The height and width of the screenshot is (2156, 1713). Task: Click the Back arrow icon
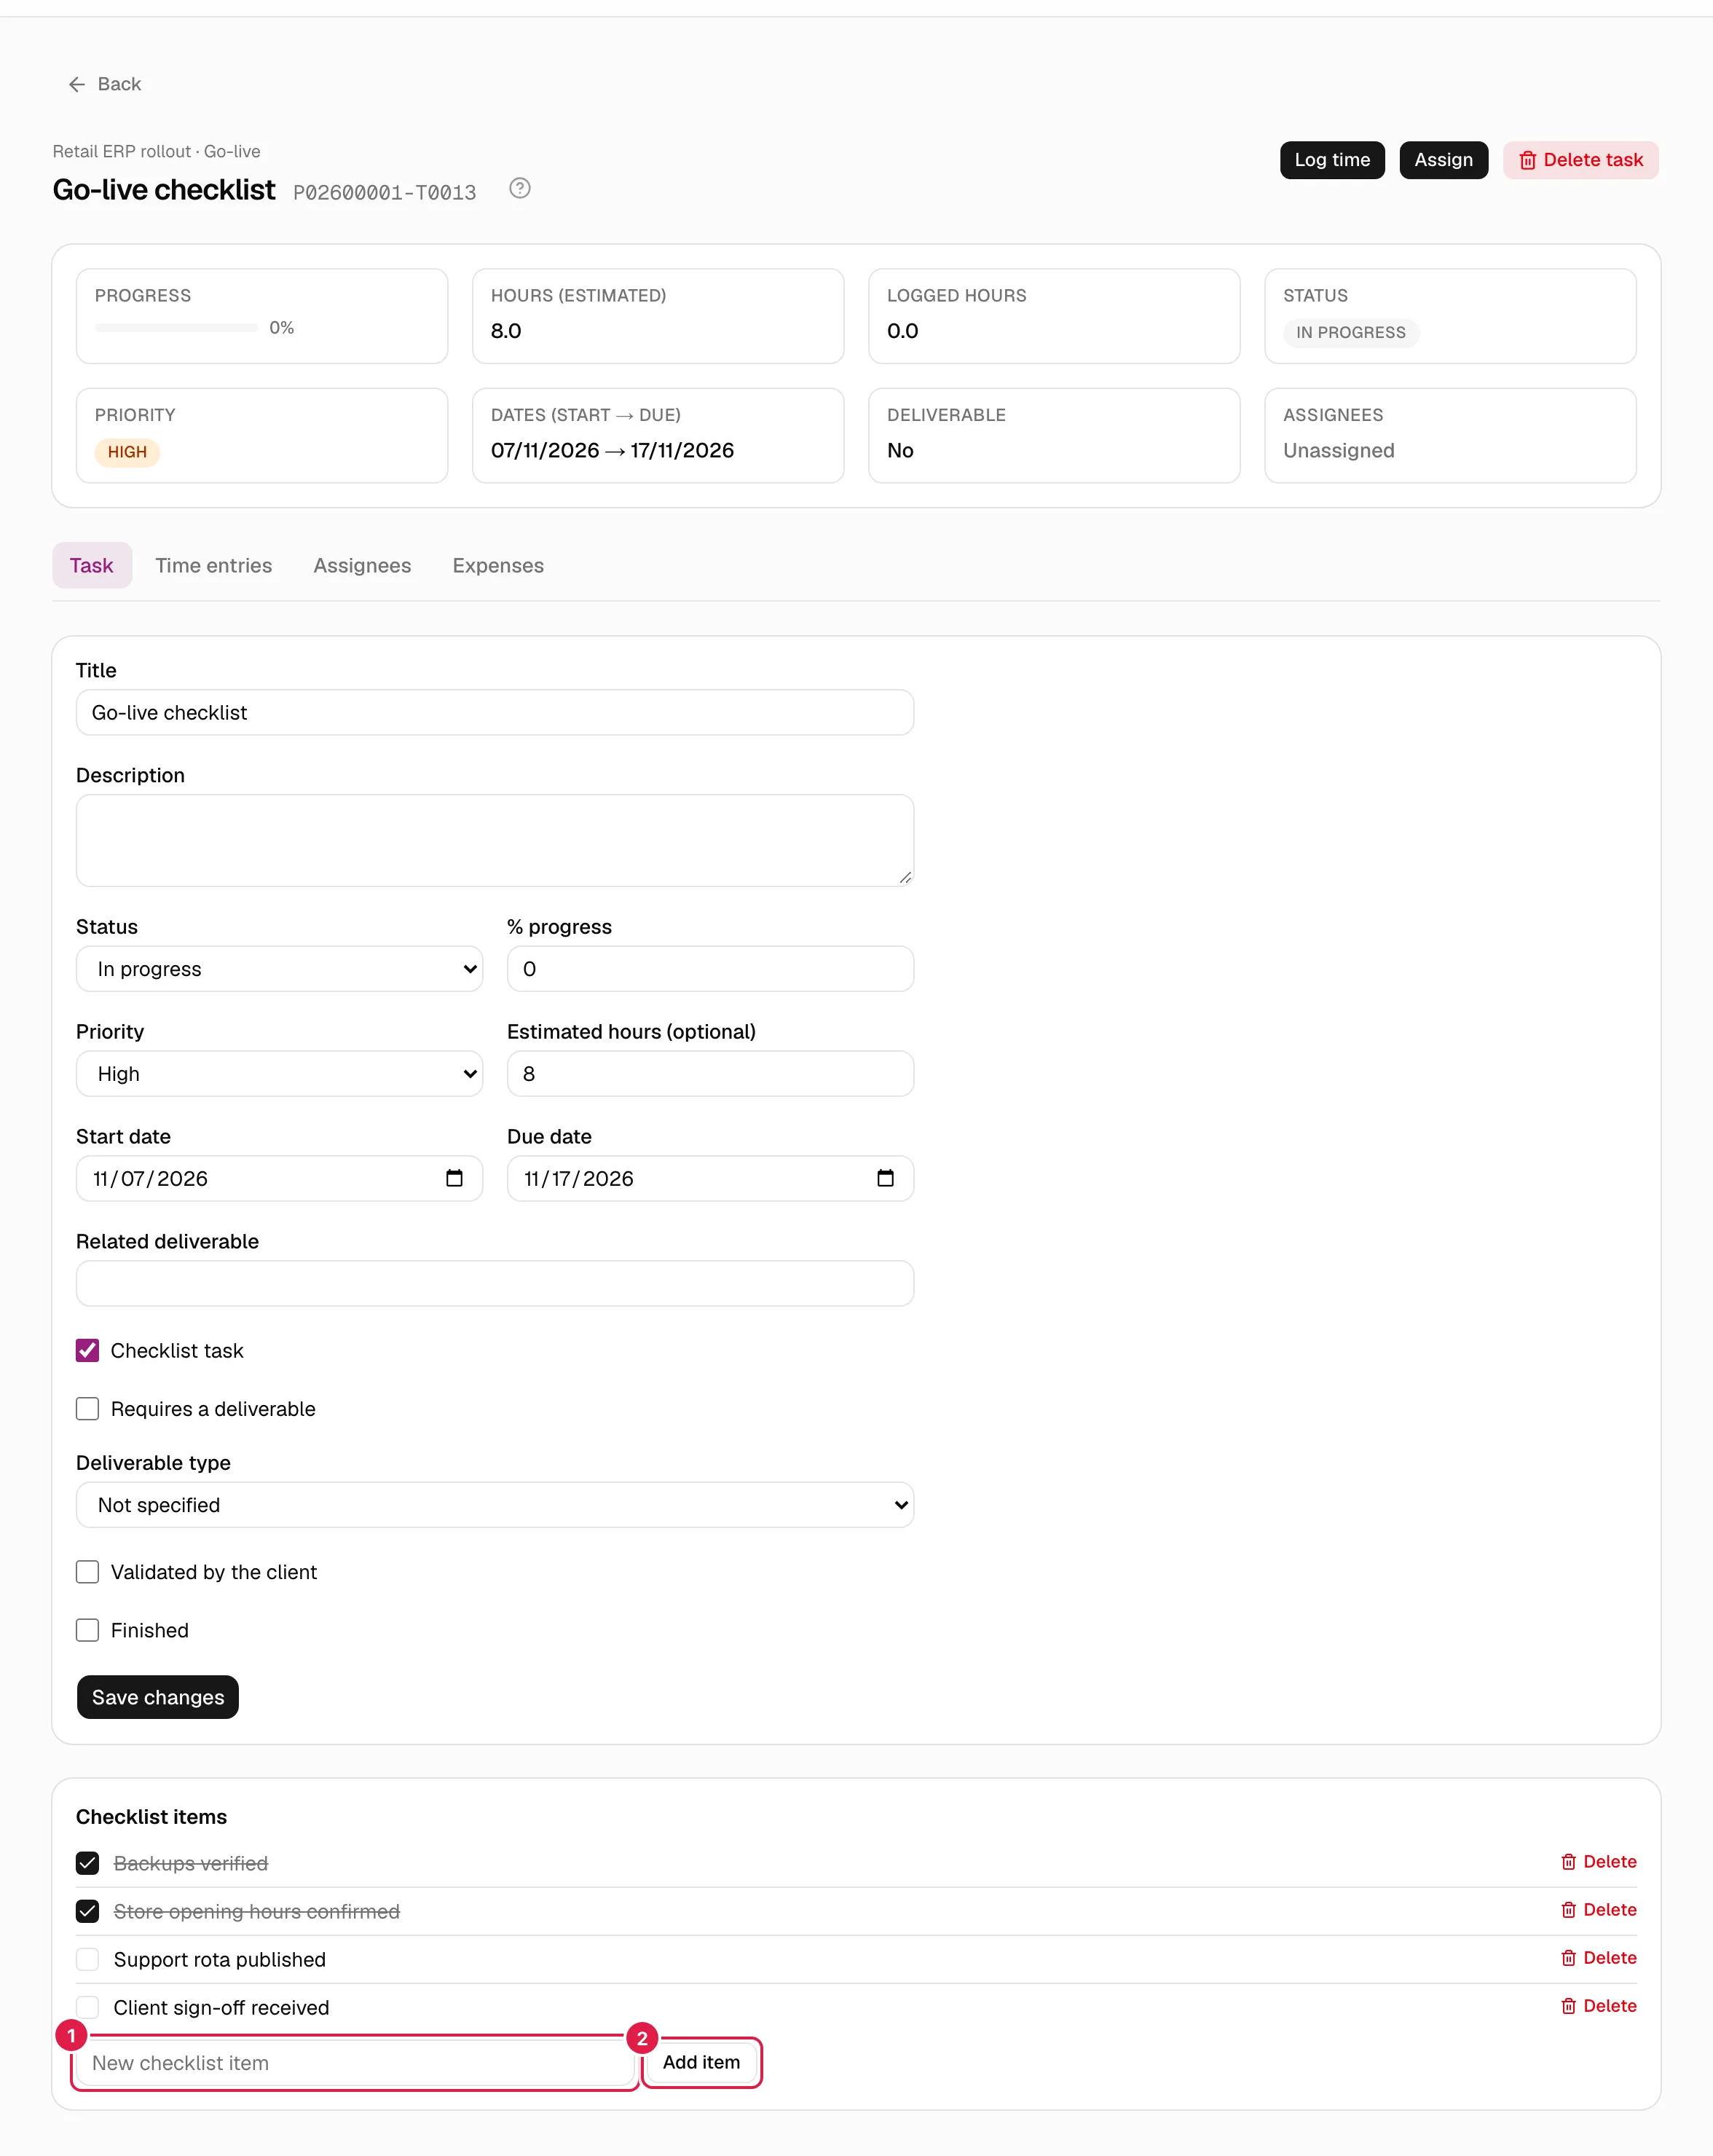(x=77, y=84)
